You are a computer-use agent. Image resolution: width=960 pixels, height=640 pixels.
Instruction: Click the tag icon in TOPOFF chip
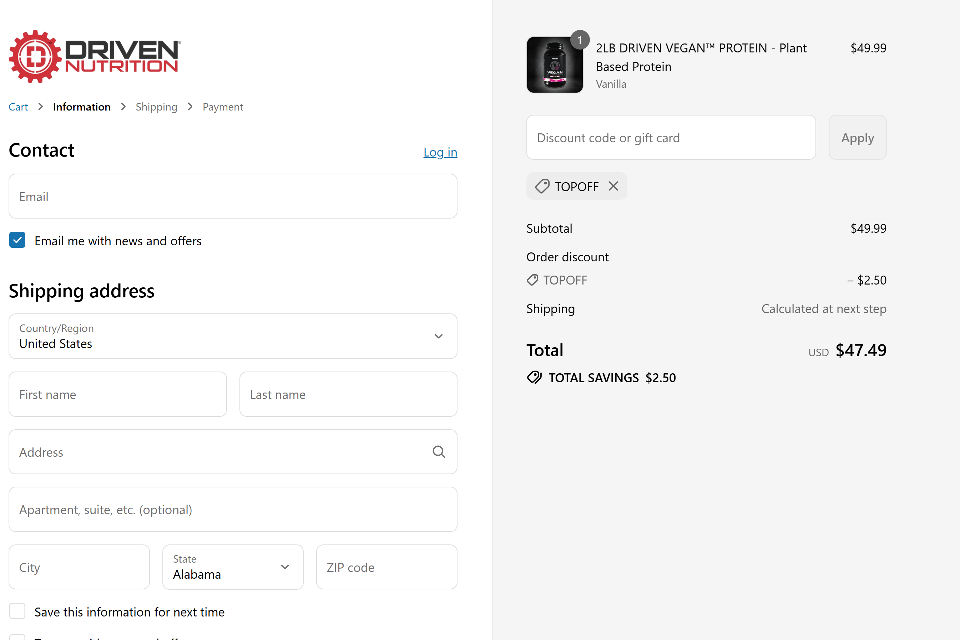[x=542, y=186]
